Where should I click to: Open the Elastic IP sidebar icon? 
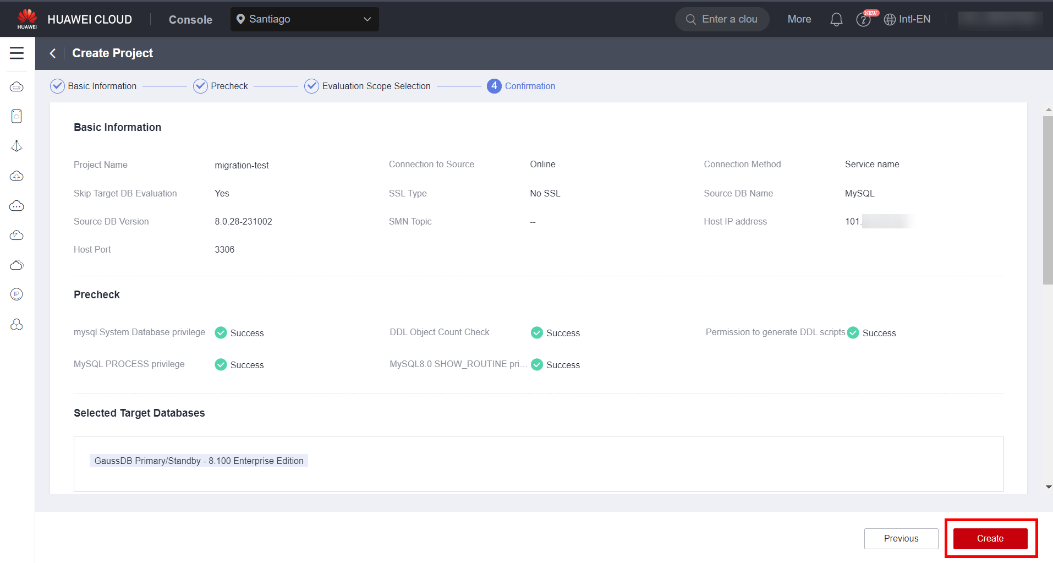click(17, 294)
